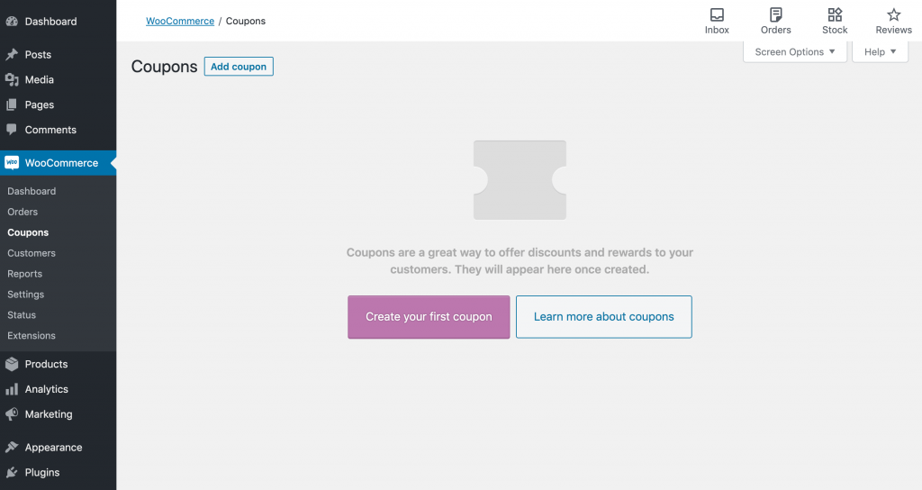Open the Status submenu item

click(x=22, y=314)
